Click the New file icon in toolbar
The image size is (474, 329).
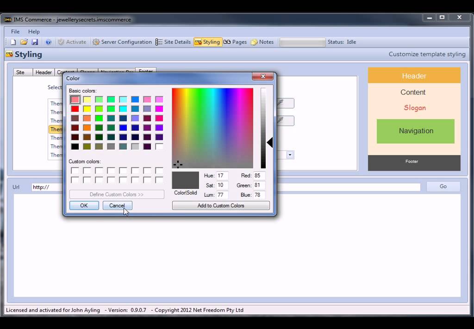pos(13,42)
